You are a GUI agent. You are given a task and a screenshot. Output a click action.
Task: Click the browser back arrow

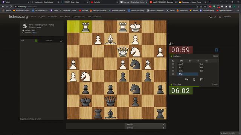[3, 7]
